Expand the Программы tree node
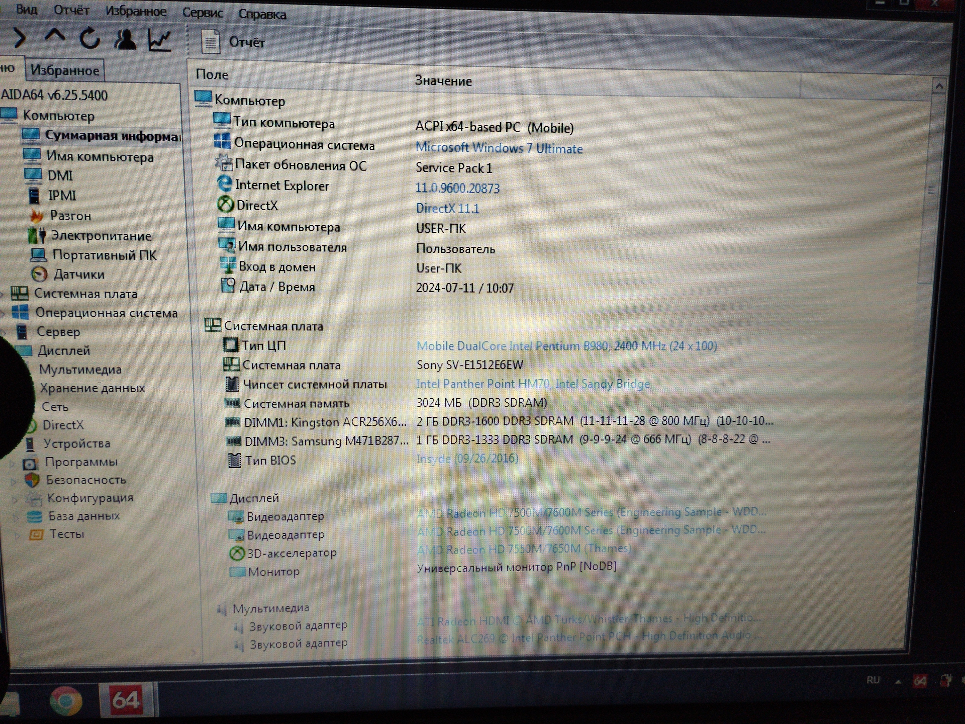 tap(13, 463)
